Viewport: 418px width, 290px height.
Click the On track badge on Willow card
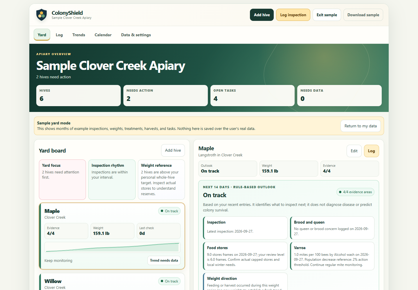(170, 281)
